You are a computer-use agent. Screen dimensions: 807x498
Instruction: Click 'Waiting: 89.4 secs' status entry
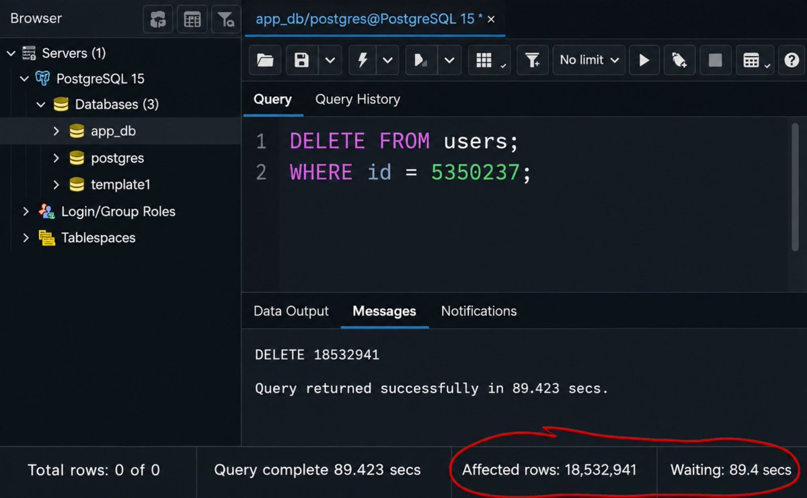tap(731, 470)
